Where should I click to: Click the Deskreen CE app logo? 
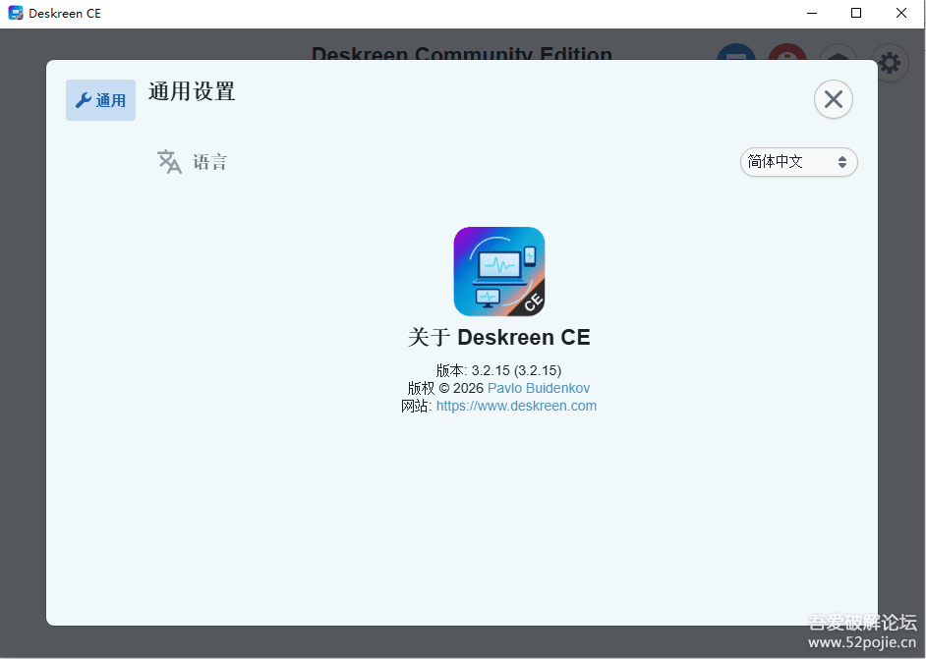point(499,271)
